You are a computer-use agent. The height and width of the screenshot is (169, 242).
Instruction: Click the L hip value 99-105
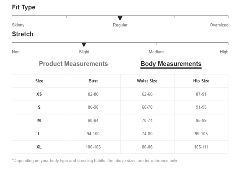point(201,134)
